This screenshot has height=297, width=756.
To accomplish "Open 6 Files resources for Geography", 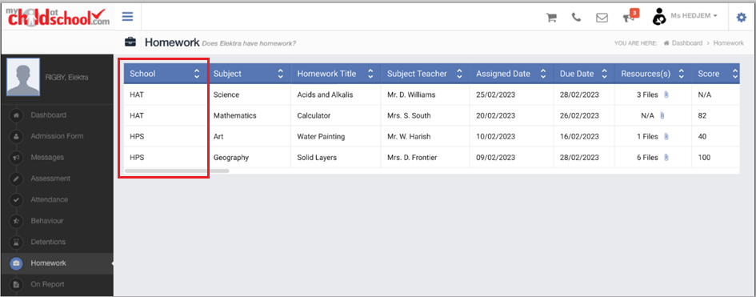I will (647, 158).
